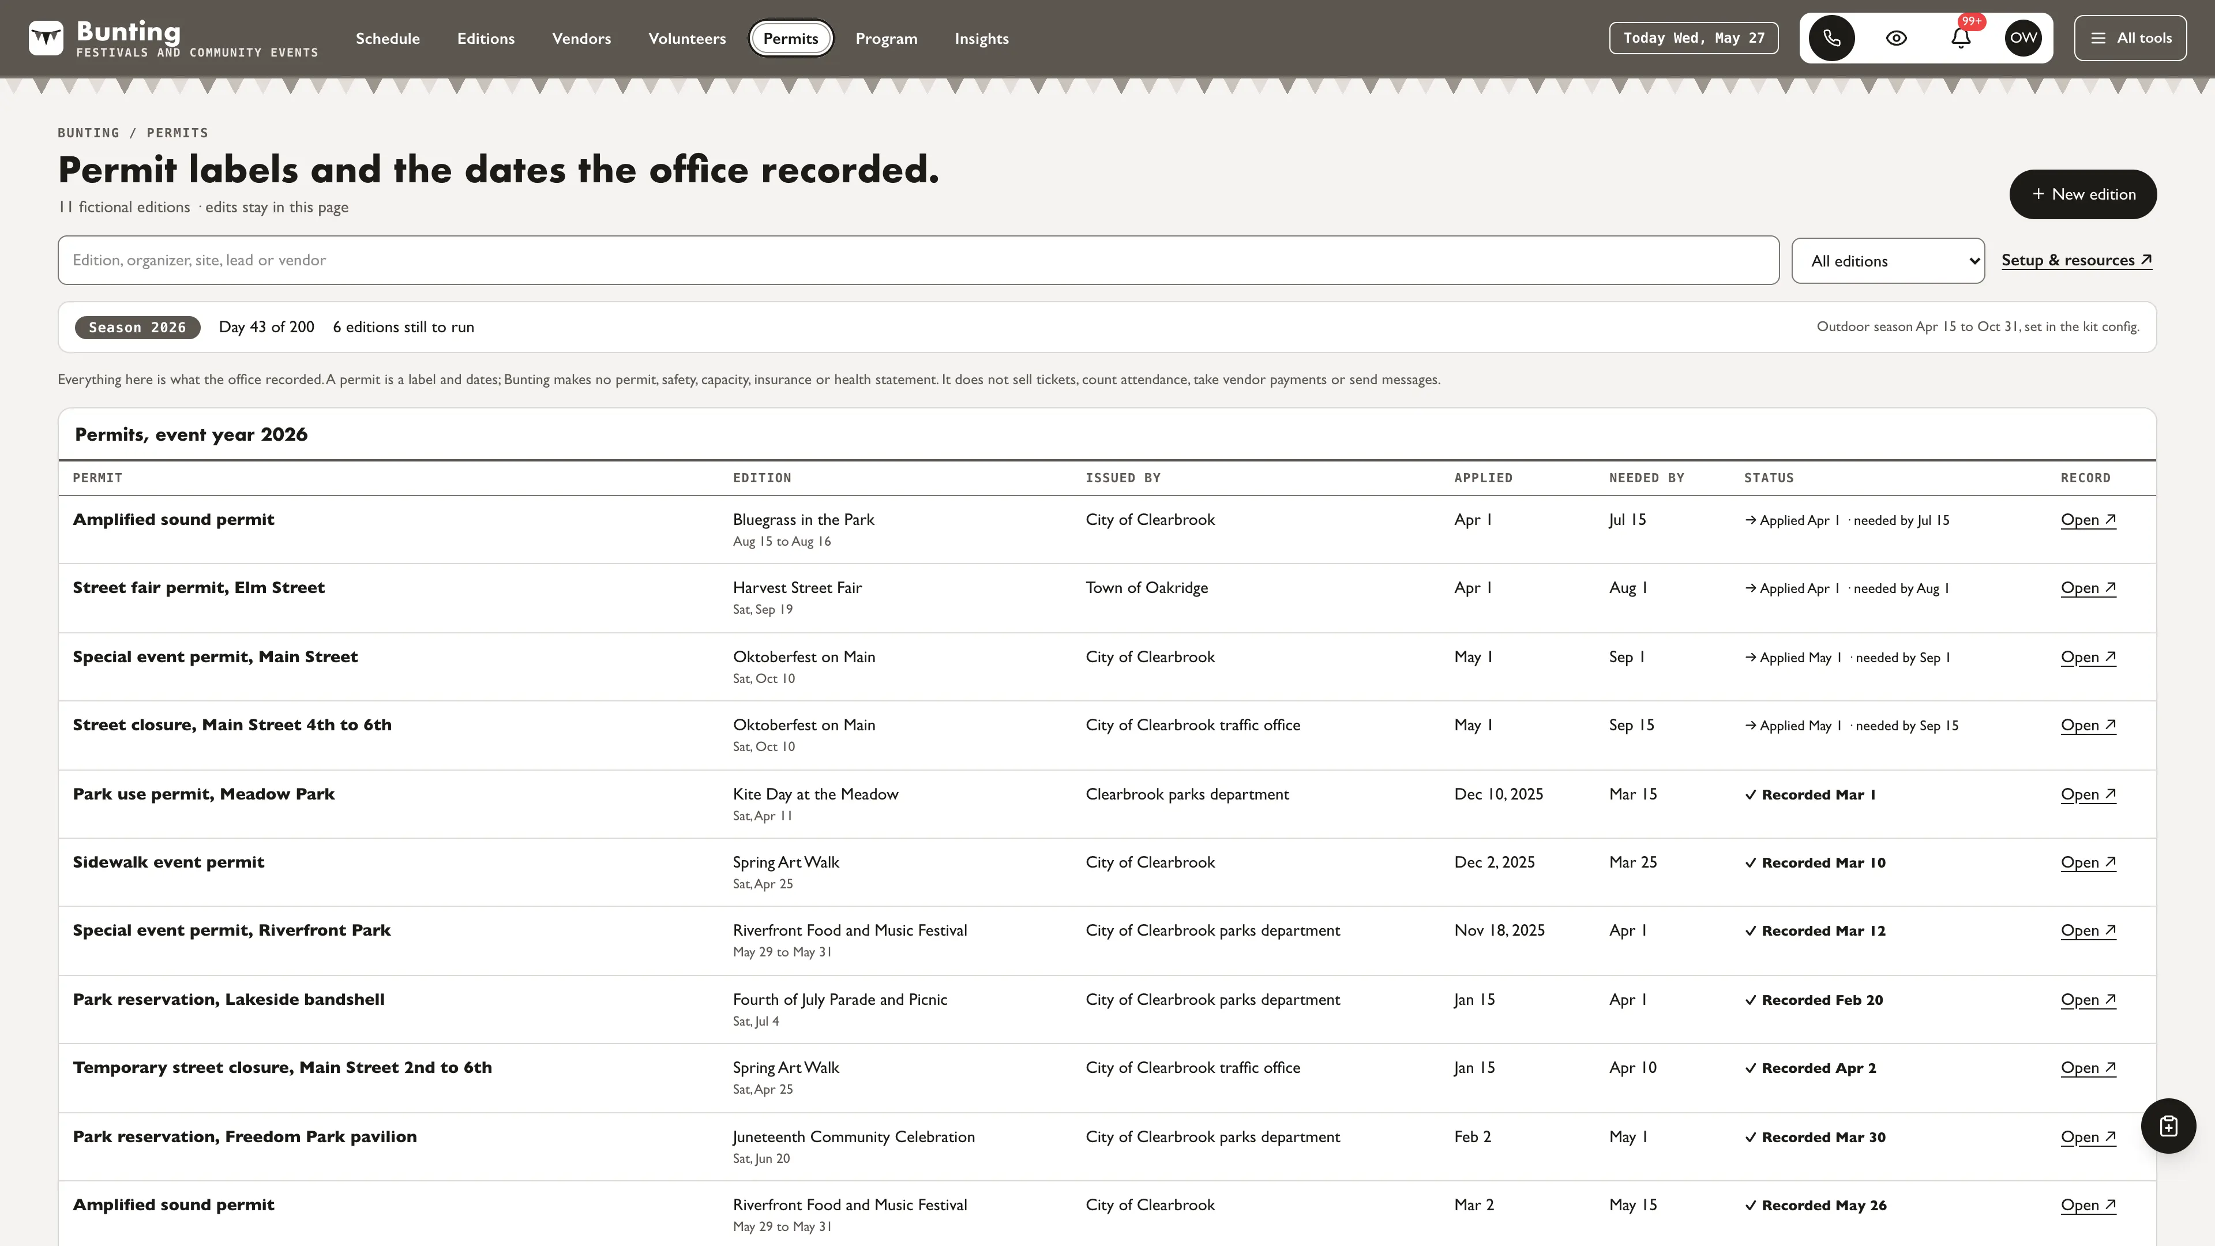Click the PERMIT column header

97,478
